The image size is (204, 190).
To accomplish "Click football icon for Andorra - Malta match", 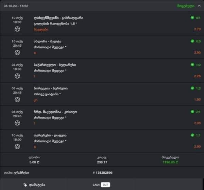I will [x=17, y=52].
